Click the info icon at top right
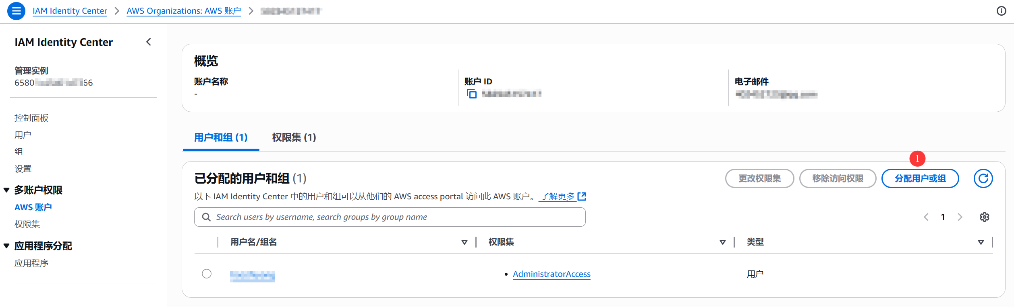Screen dimensions: 1014x307 (x=1001, y=11)
